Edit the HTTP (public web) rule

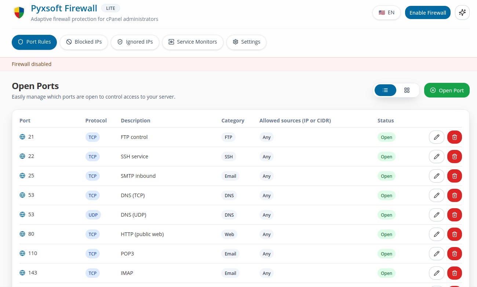click(x=436, y=234)
